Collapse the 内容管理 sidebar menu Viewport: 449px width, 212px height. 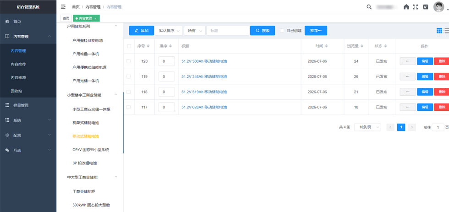pos(49,36)
